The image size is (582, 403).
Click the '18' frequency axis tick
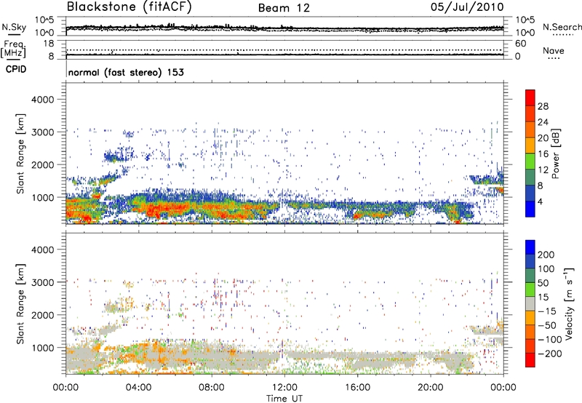point(49,44)
